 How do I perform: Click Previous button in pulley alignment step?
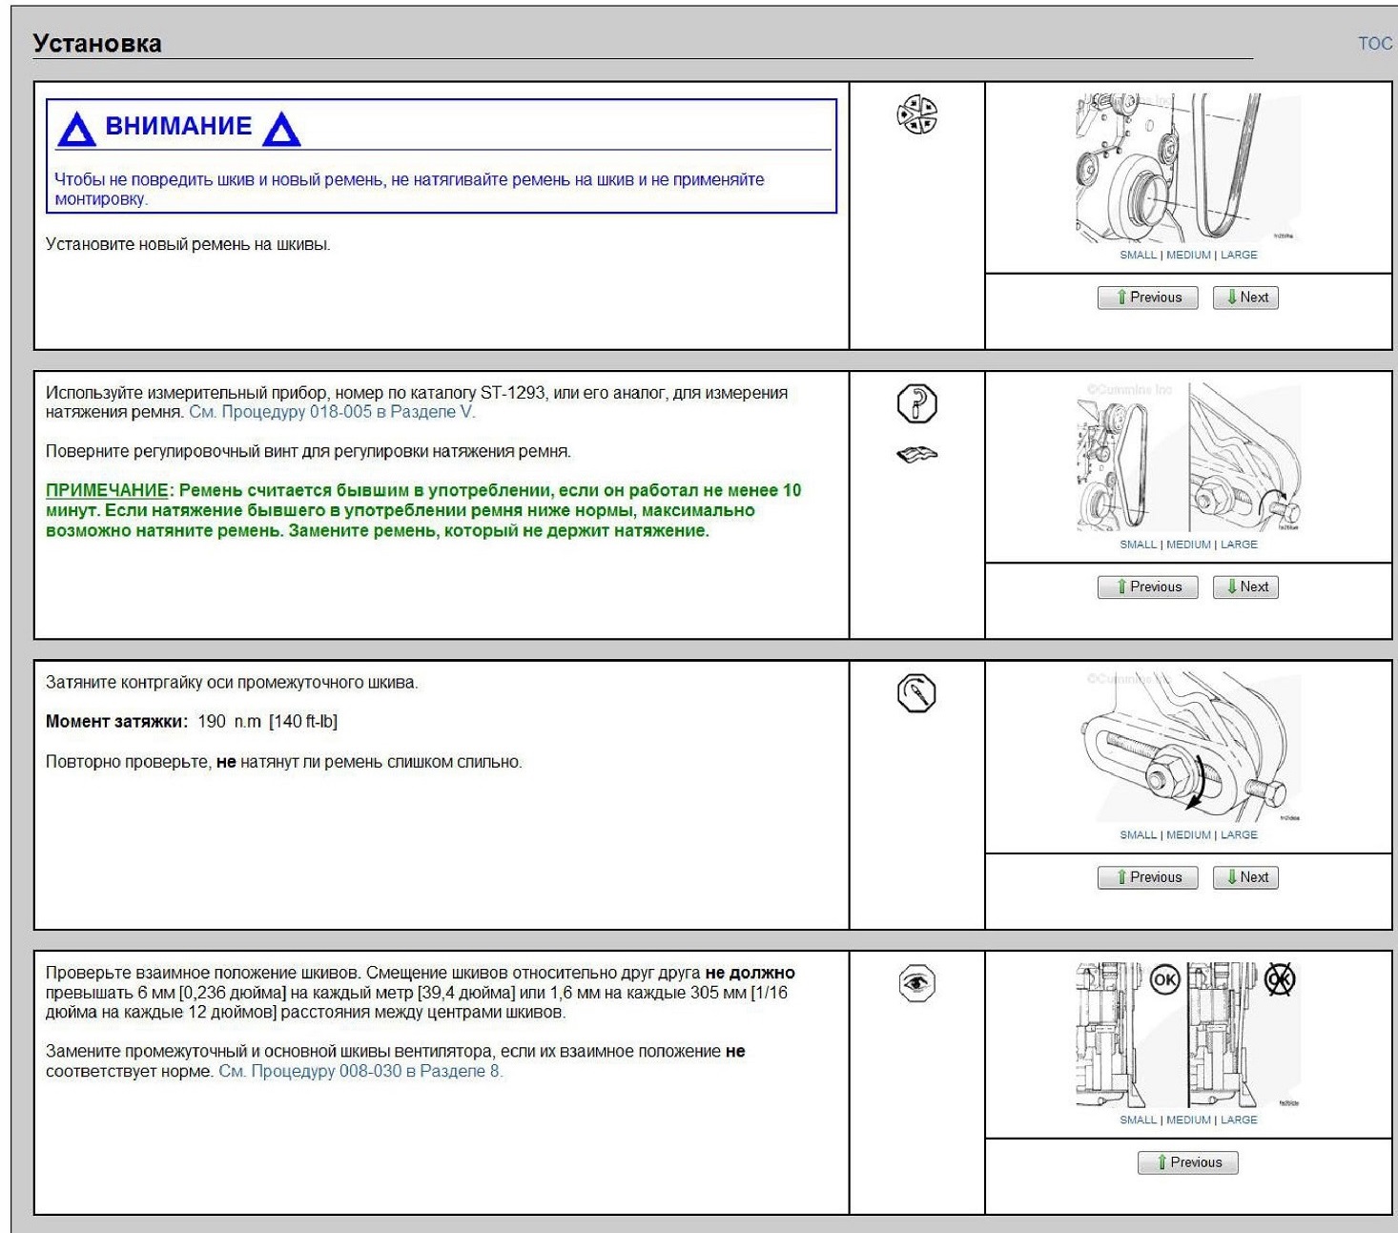pyautogui.click(x=1188, y=1162)
